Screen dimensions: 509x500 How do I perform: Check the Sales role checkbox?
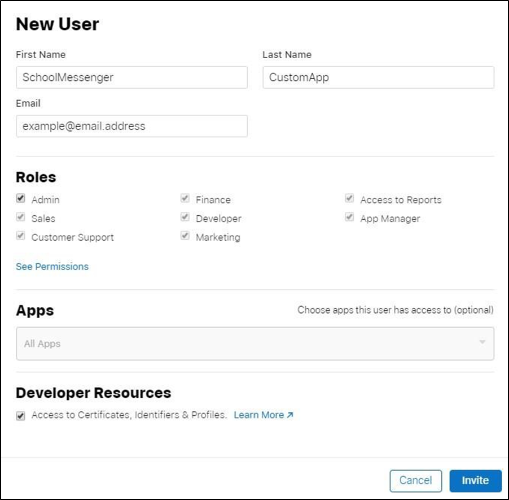tap(20, 217)
